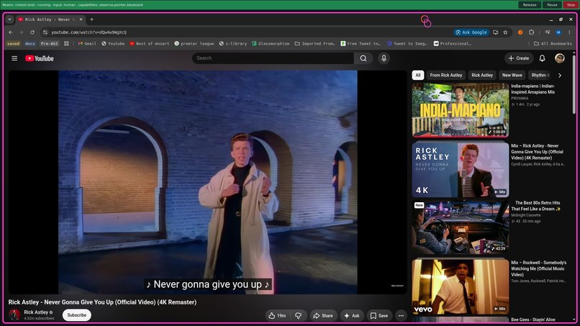Reload the page in Chrome
The image size is (580, 326).
(32, 32)
